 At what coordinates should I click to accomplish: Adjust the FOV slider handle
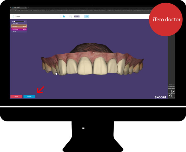[15, 22]
